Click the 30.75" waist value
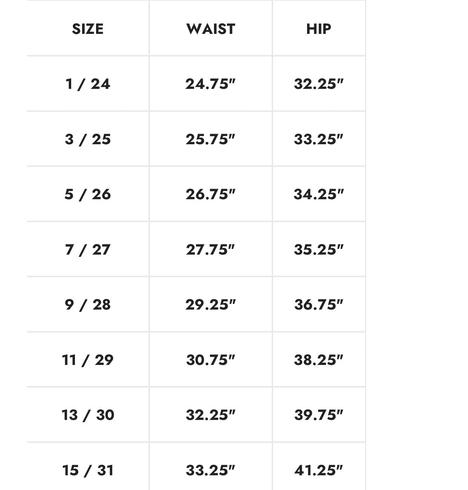Screen dimensions: 468x490 [x=210, y=360]
